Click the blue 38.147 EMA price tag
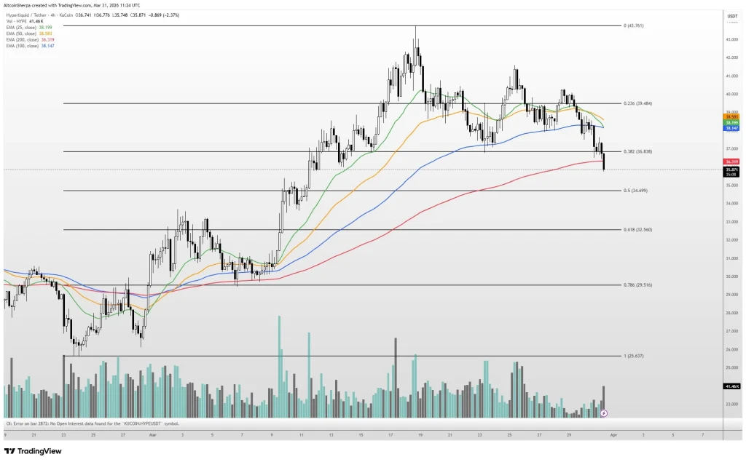 [731, 129]
